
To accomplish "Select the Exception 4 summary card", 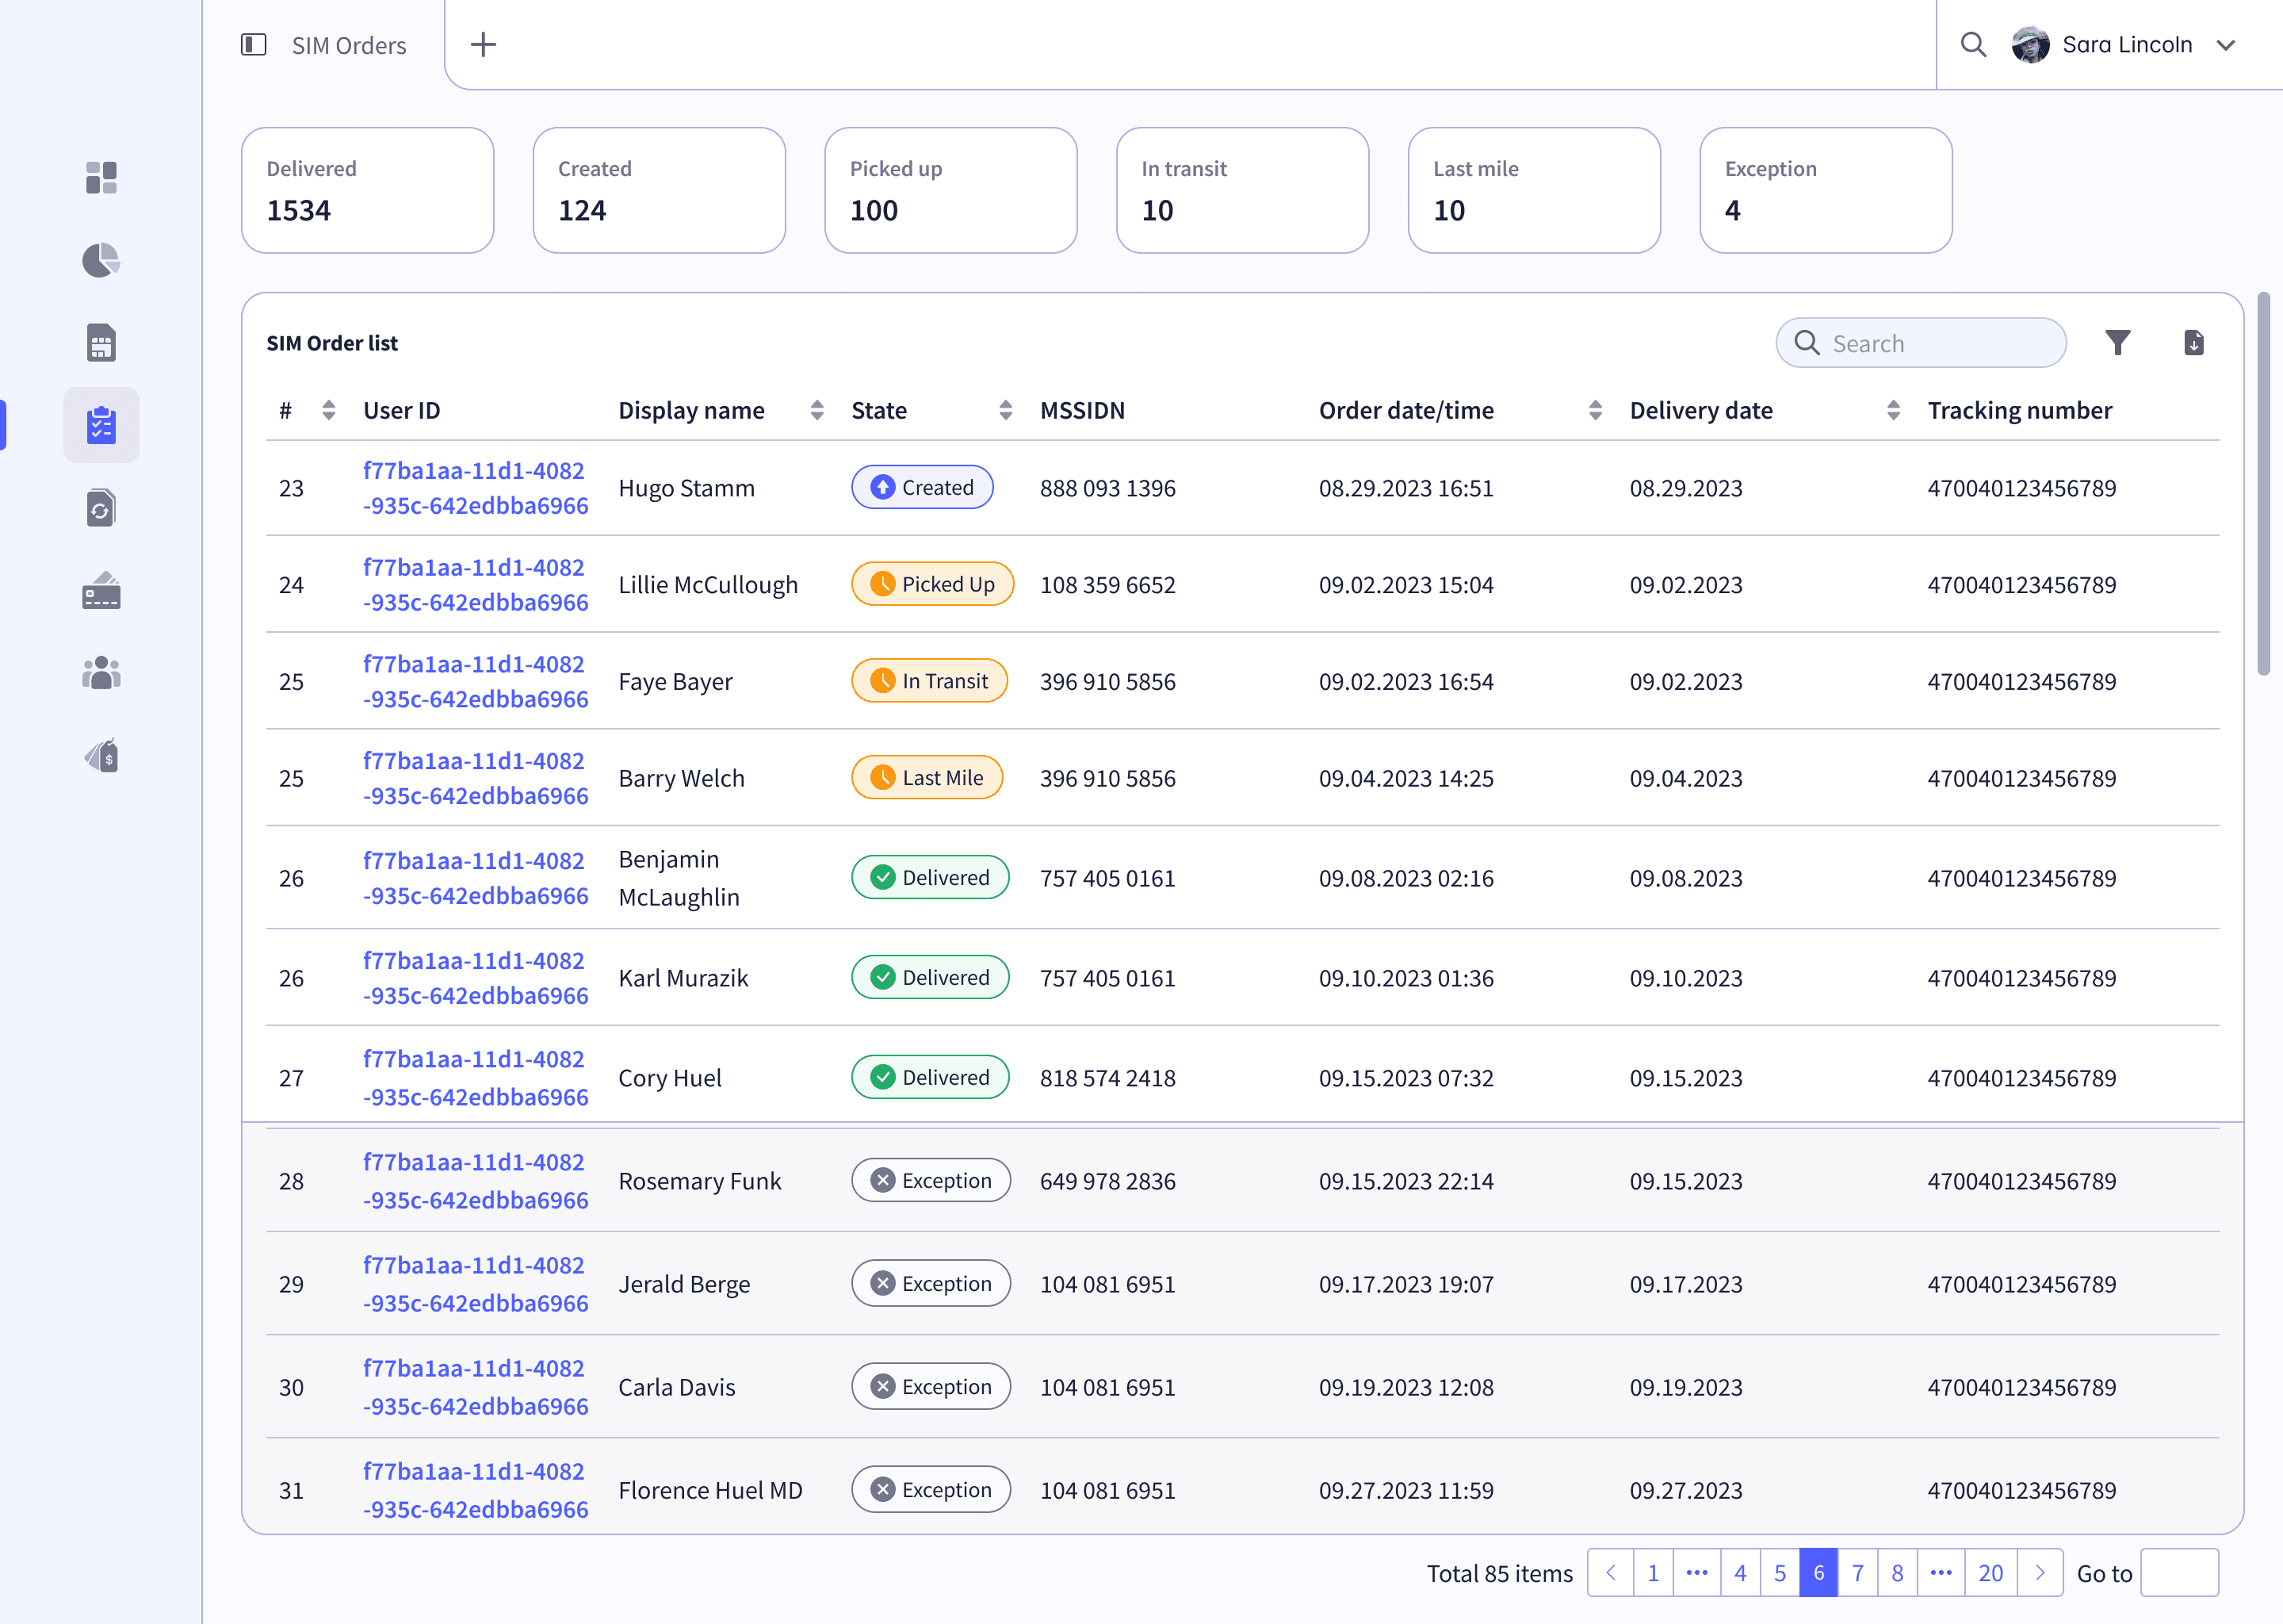I will coord(1826,190).
